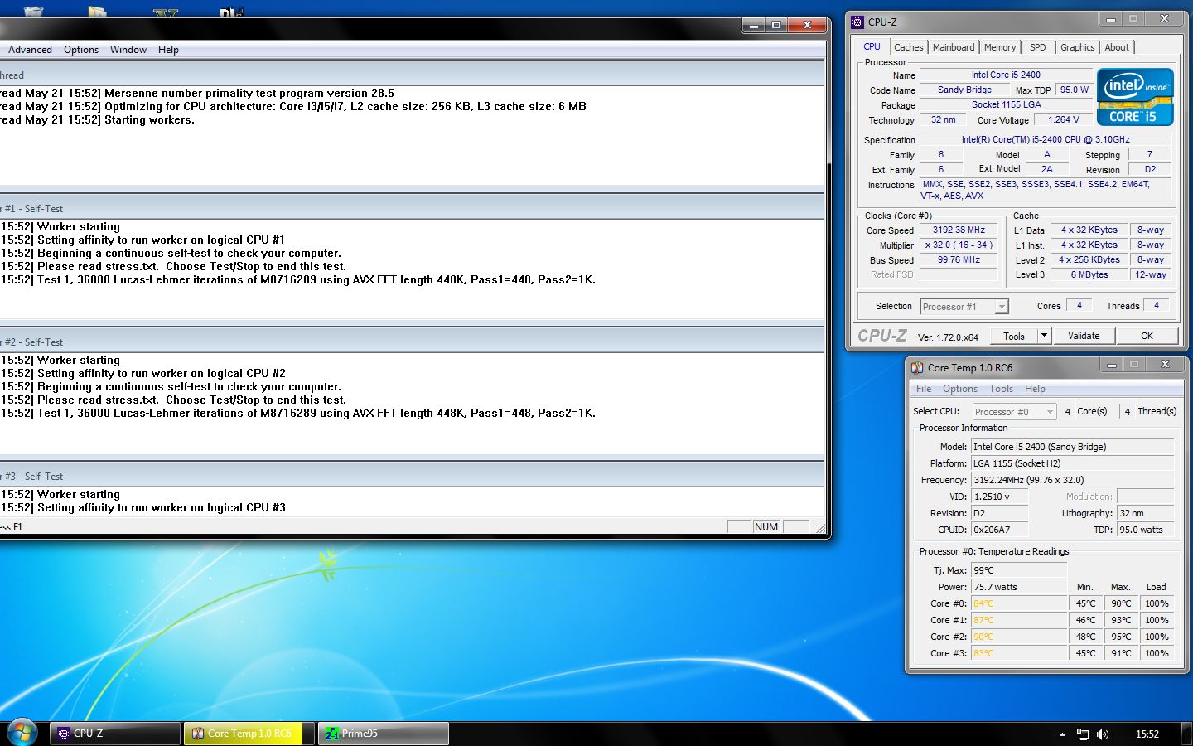1193x746 pixels.
Task: Open the CPU tab in CPU-Z
Action: click(x=872, y=47)
